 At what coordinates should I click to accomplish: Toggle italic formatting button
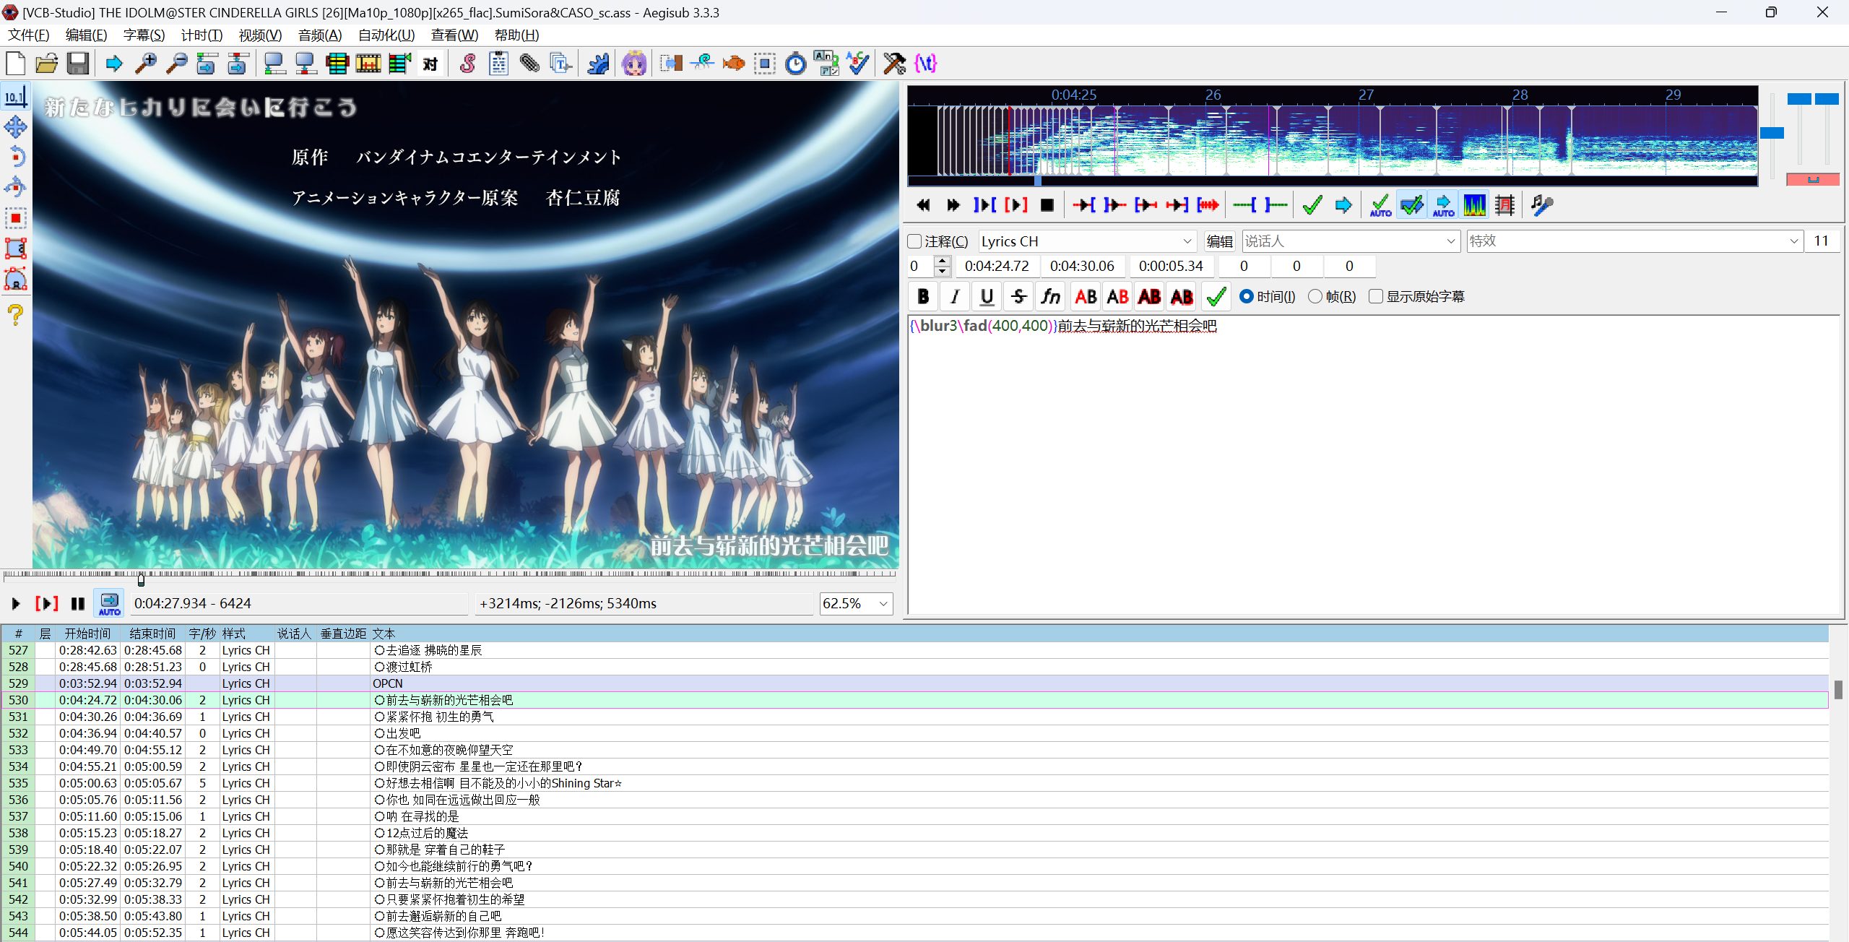coord(955,297)
